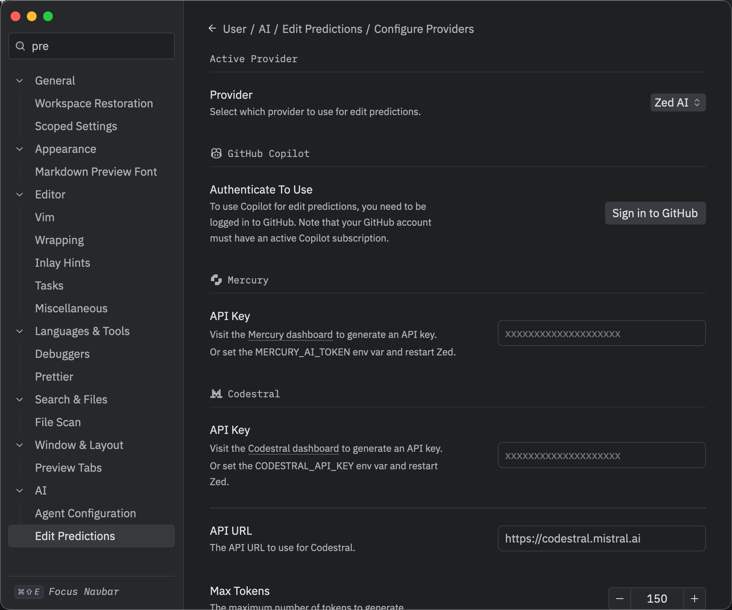This screenshot has width=732, height=610.
Task: Increase Max Tokens with plus button
Action: [x=695, y=599]
